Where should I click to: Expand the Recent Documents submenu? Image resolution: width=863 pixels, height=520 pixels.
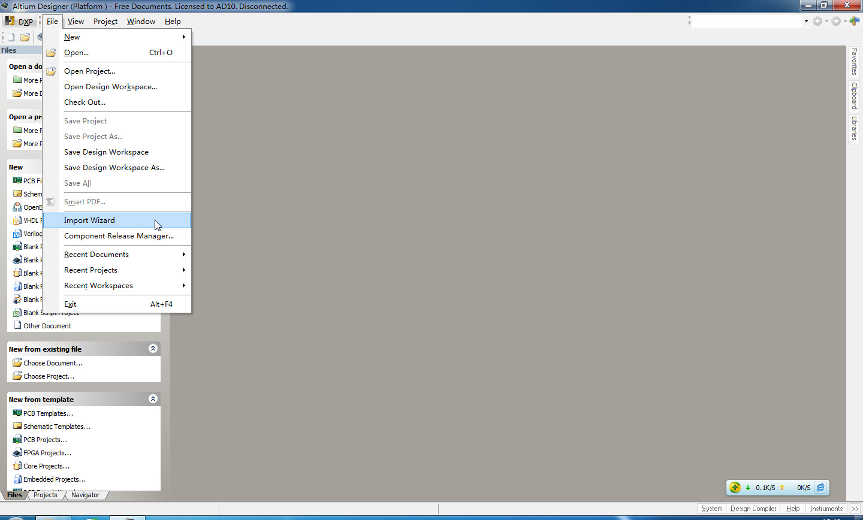(117, 255)
